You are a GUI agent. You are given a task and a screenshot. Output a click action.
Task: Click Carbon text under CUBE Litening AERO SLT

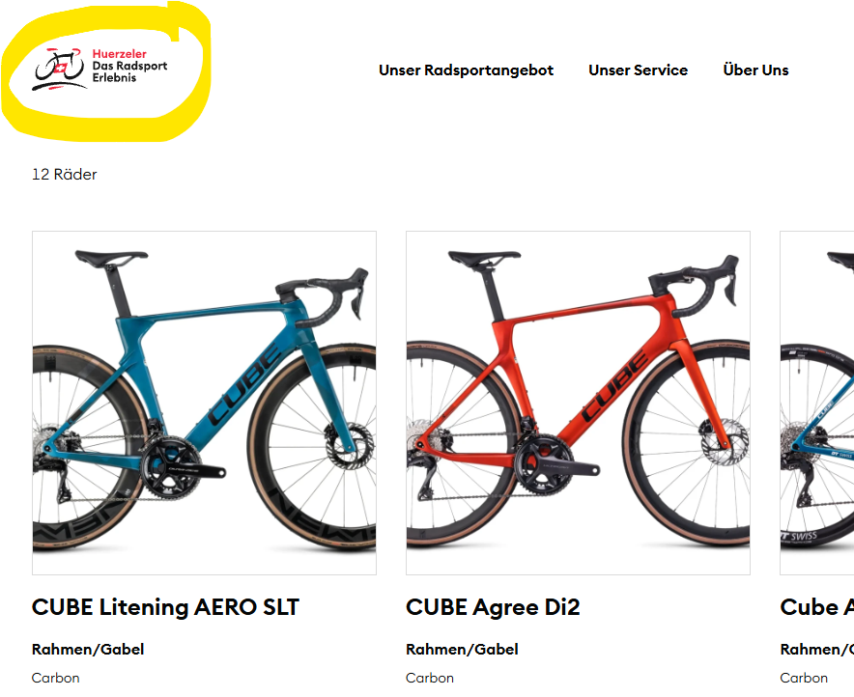56,678
